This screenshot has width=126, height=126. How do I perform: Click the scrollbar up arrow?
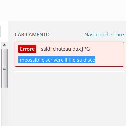4,45
